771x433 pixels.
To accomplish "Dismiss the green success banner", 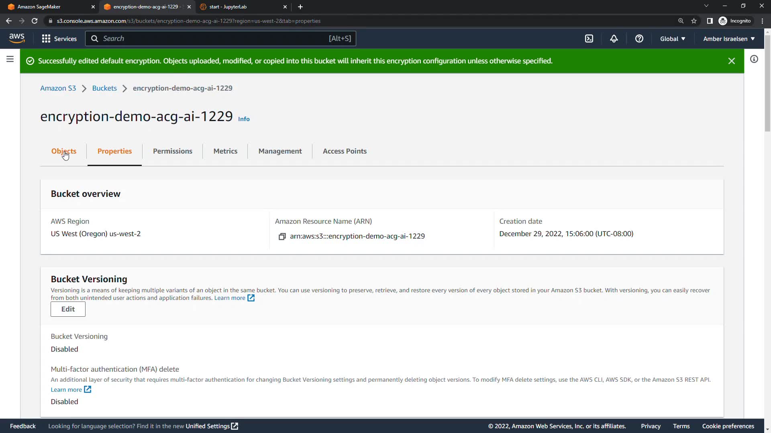I will coord(731,61).
